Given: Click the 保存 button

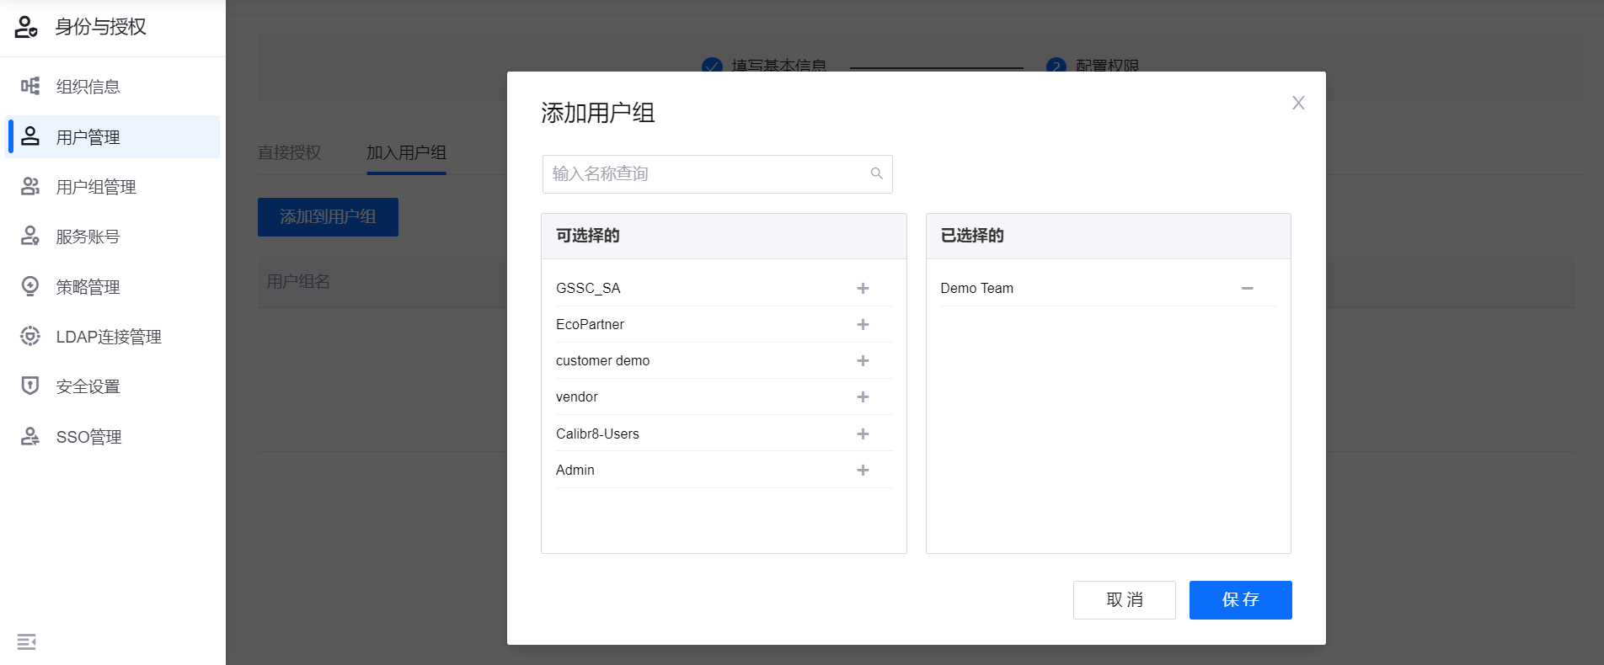Looking at the screenshot, I should tap(1240, 600).
